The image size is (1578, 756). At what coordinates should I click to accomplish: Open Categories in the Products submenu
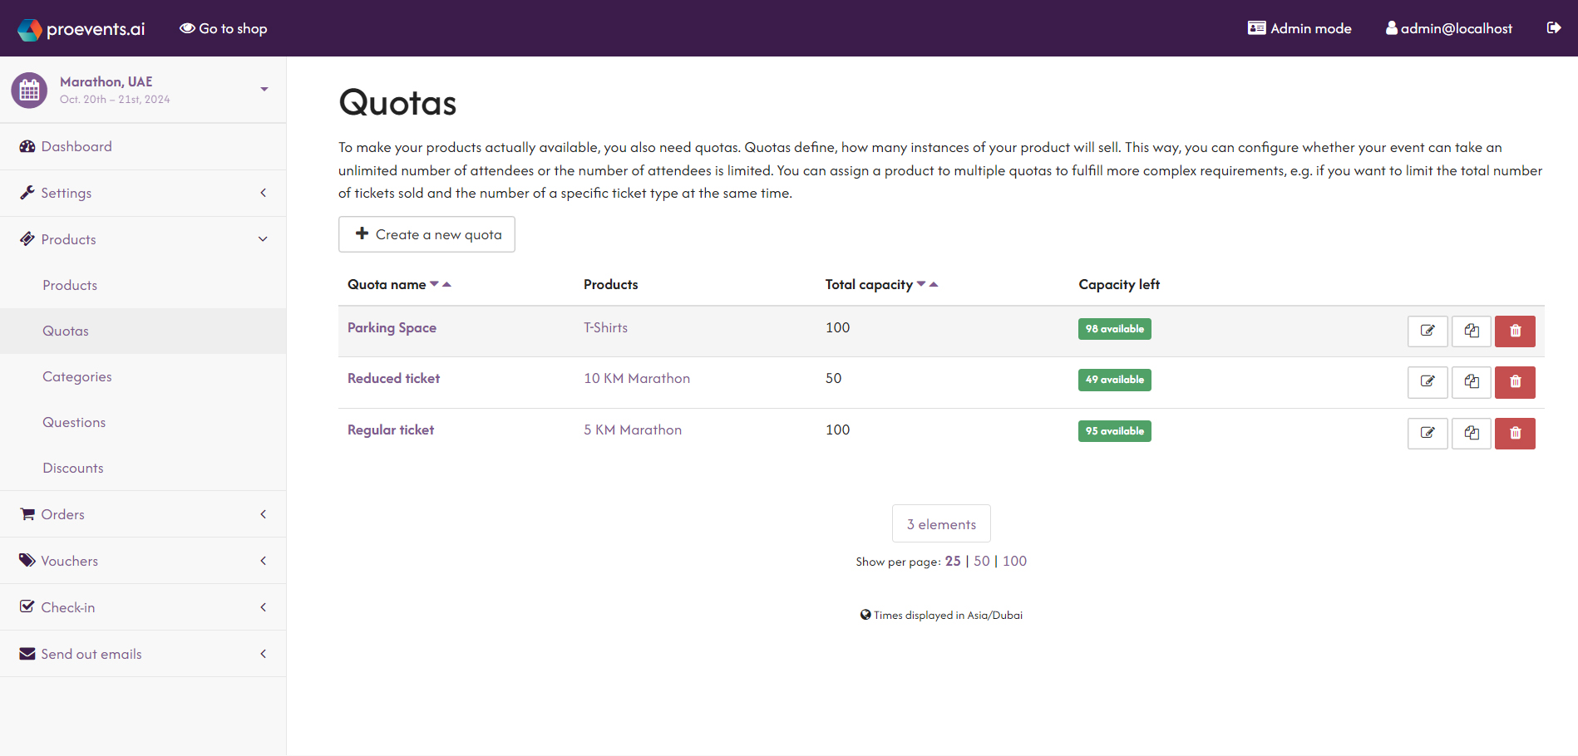pos(77,376)
